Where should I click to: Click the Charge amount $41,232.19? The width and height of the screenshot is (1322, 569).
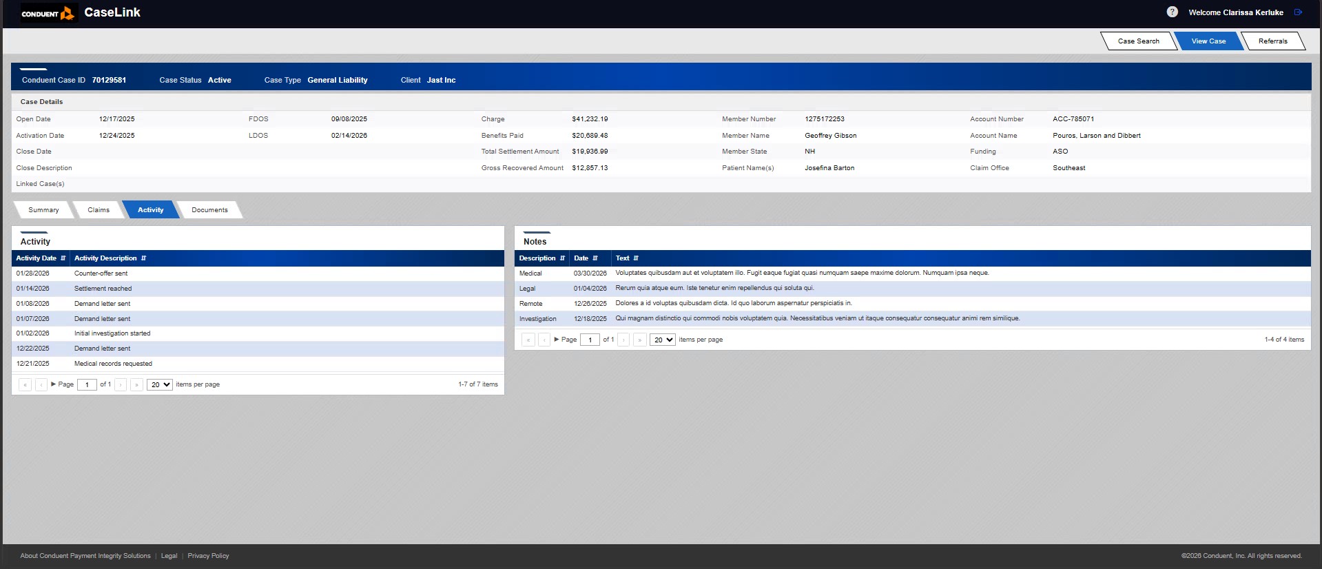click(x=590, y=119)
